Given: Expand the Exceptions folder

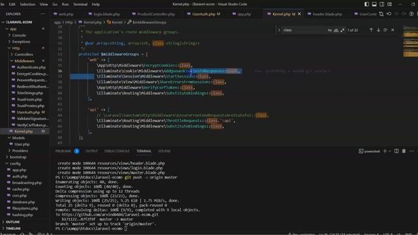Looking at the screenshot, I should click(21, 42).
